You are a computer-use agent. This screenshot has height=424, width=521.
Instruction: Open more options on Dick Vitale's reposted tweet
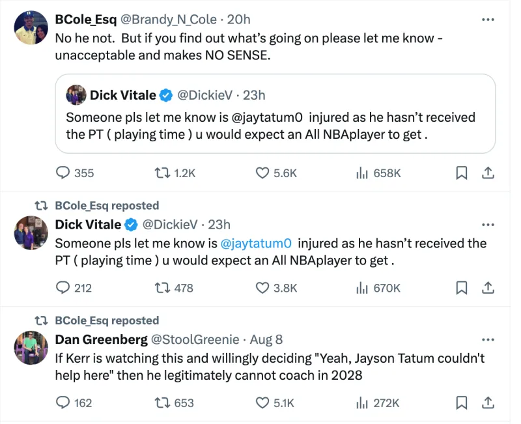point(487,225)
